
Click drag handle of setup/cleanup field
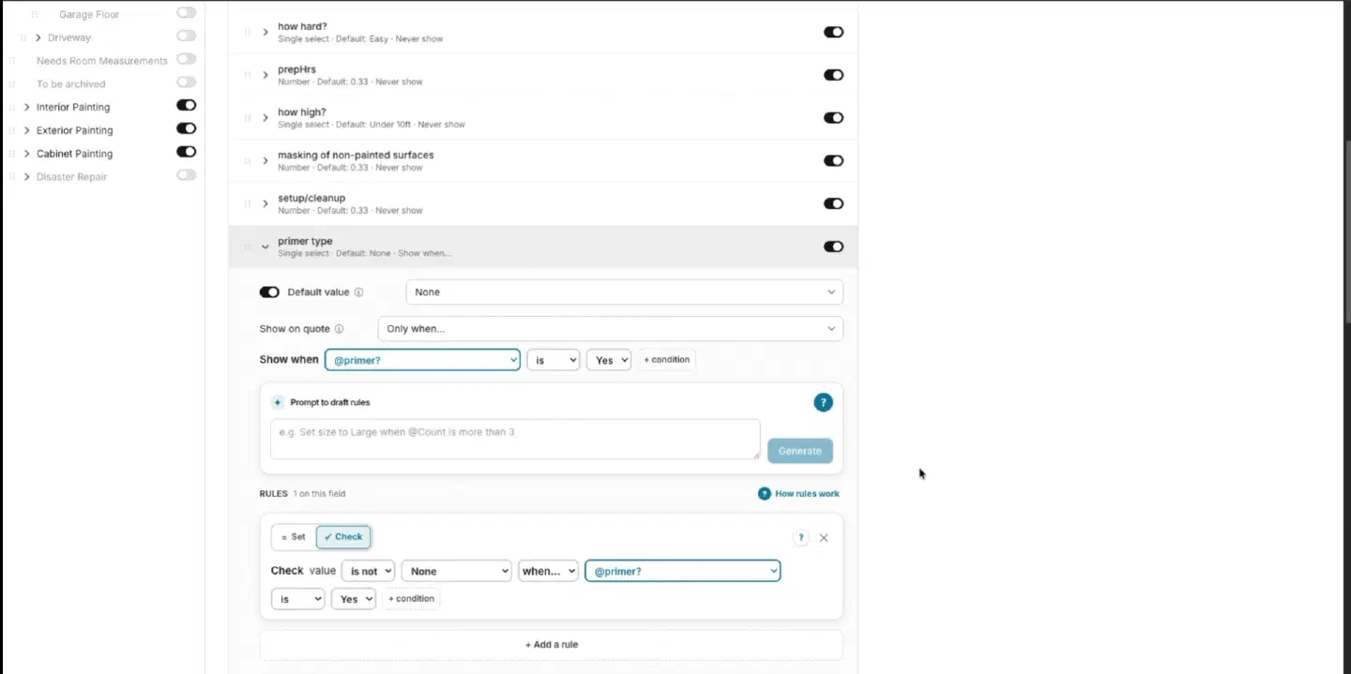(248, 203)
